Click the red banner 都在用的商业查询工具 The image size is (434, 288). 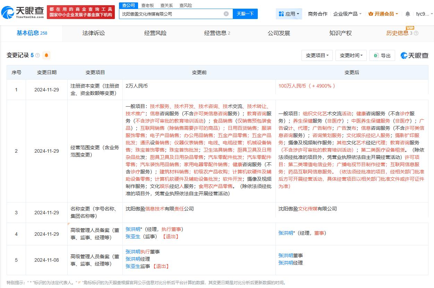click(81, 12)
